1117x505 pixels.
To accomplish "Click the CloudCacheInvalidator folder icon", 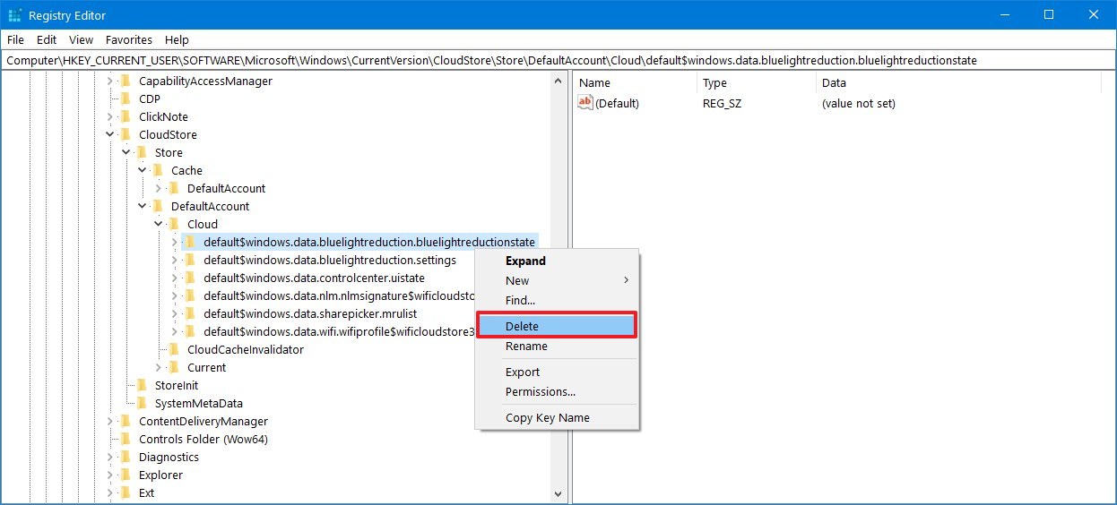I will pyautogui.click(x=174, y=349).
